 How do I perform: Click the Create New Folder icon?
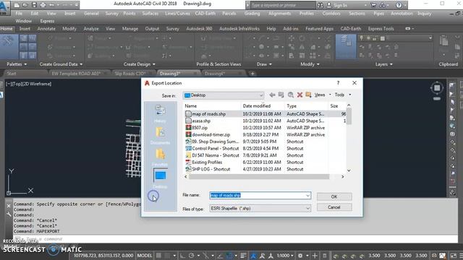tap(309, 95)
